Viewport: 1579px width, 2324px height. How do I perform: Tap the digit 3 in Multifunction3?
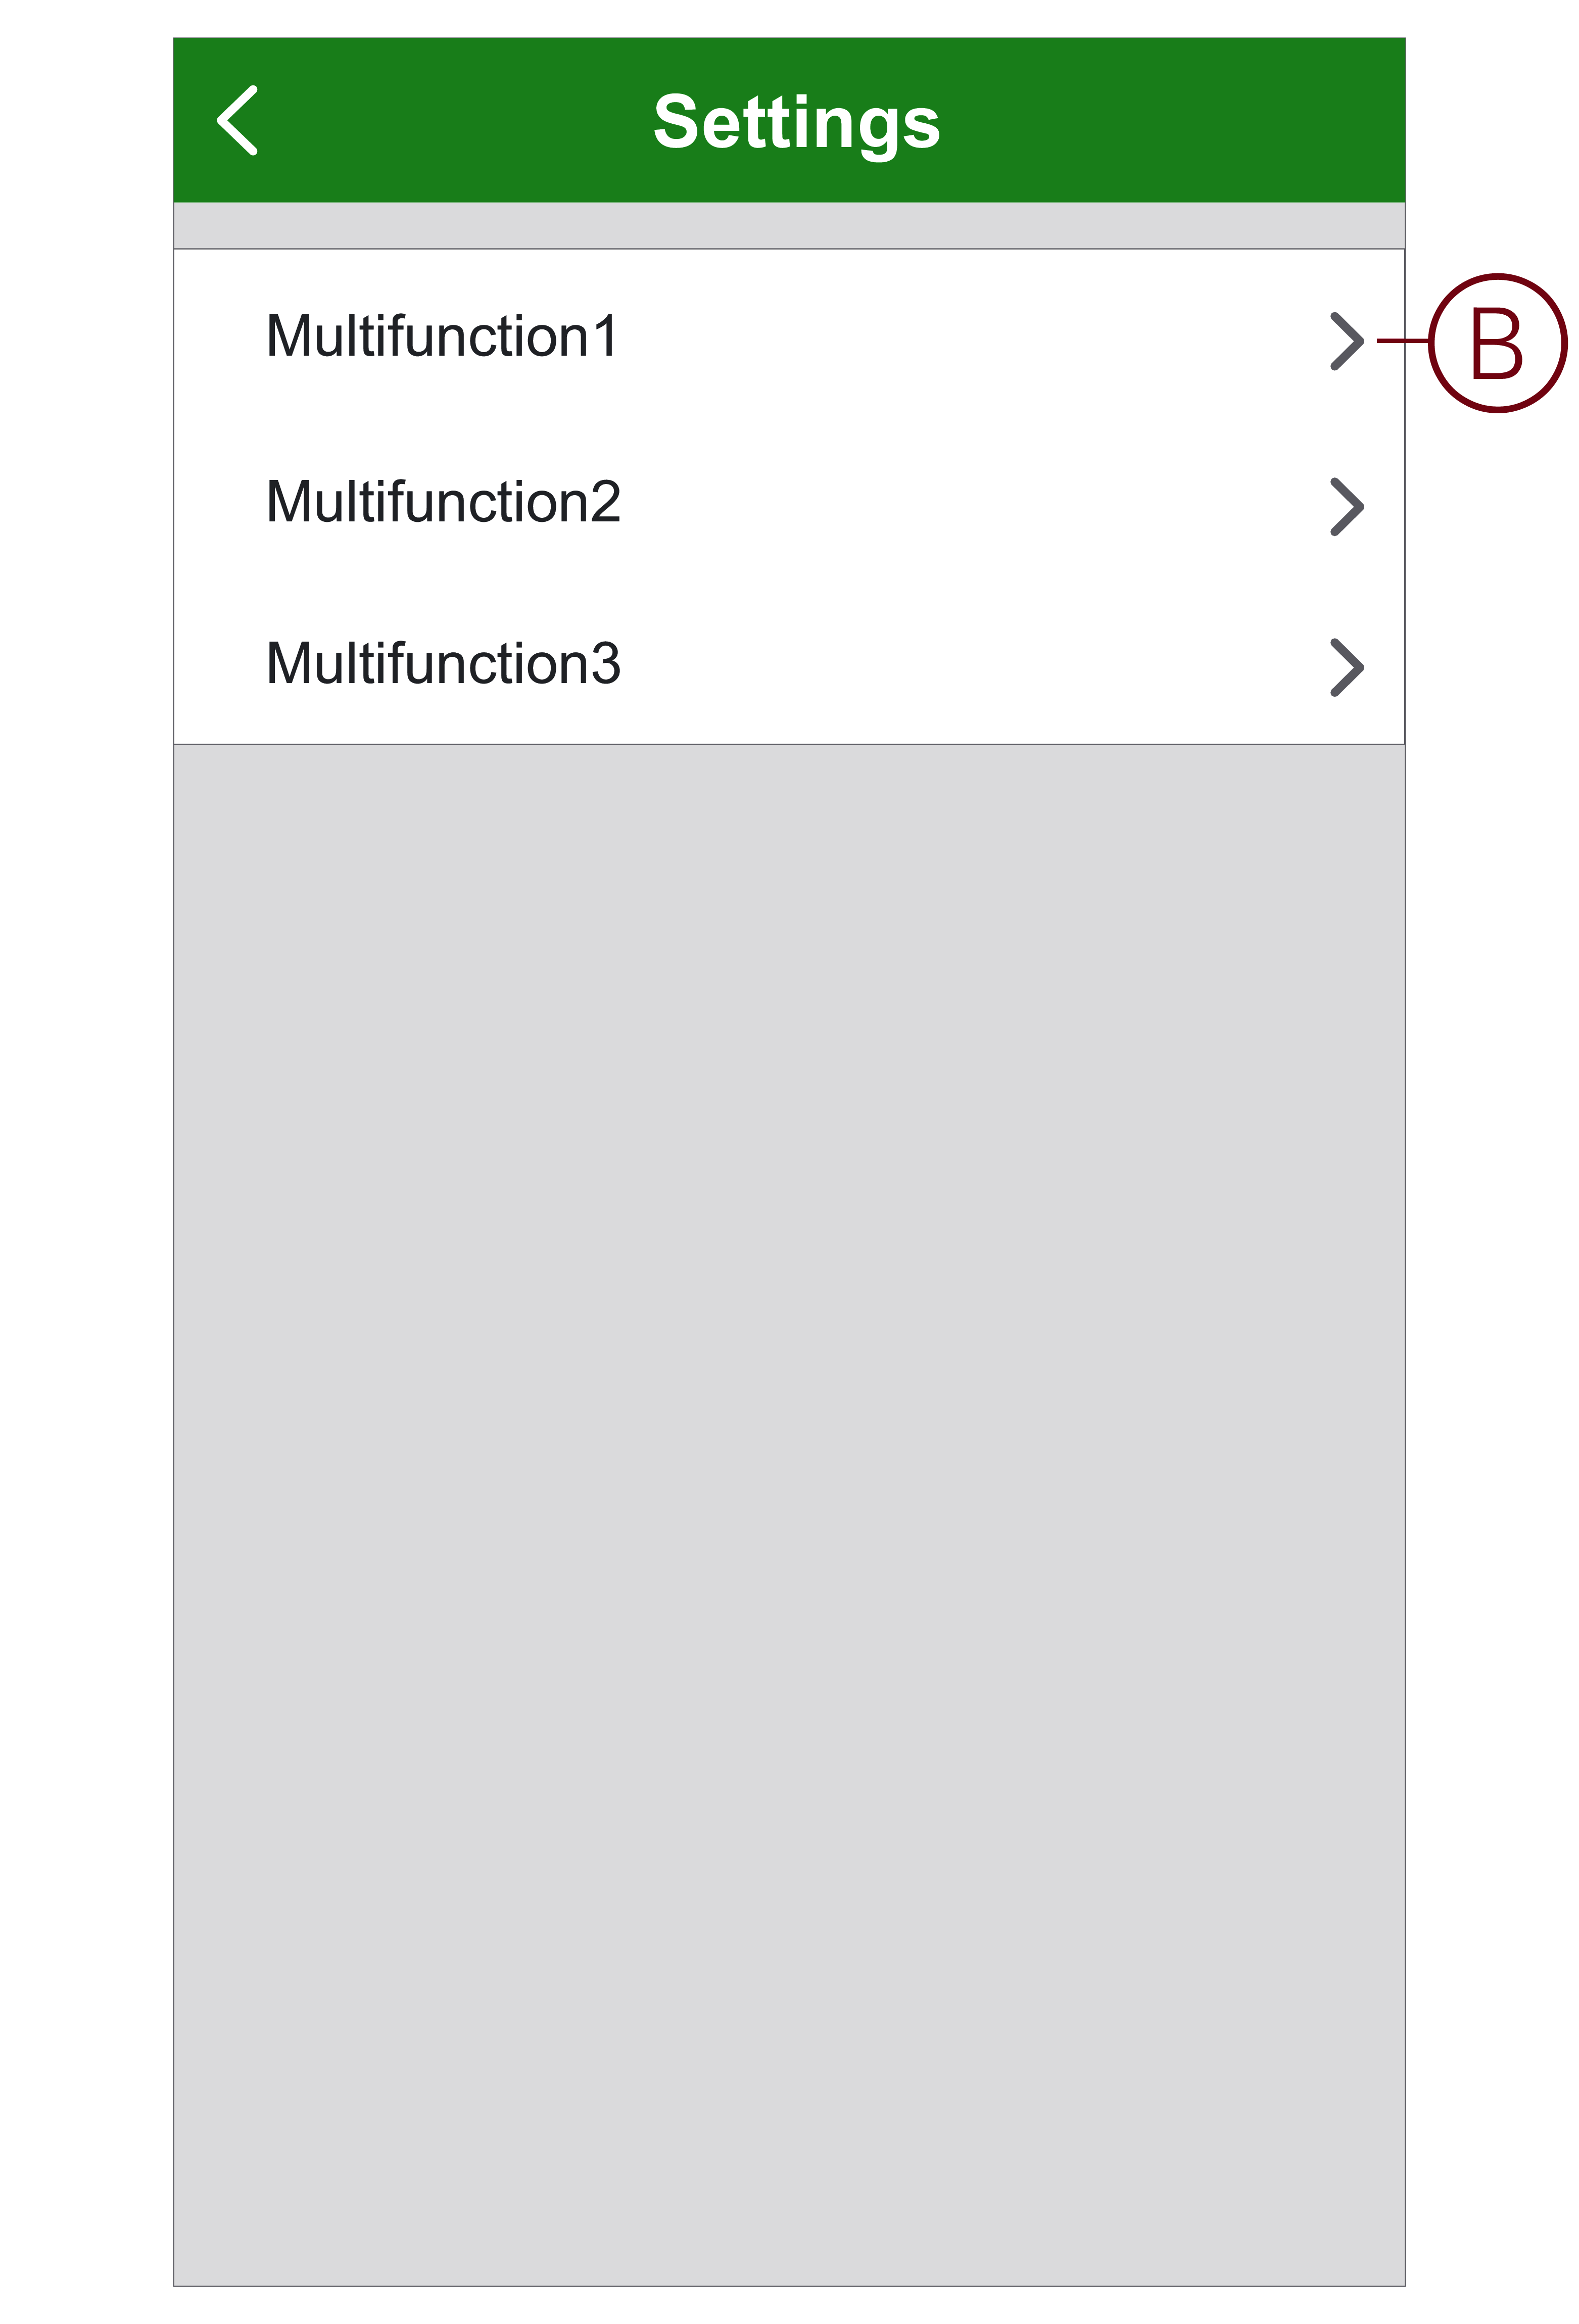[605, 663]
